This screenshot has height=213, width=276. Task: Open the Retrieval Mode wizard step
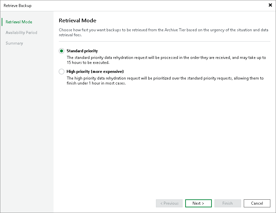(19, 22)
